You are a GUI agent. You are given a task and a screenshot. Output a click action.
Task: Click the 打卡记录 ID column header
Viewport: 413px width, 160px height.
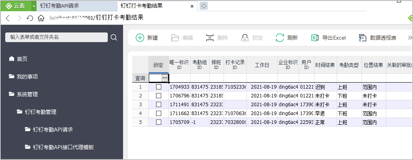(x=235, y=65)
